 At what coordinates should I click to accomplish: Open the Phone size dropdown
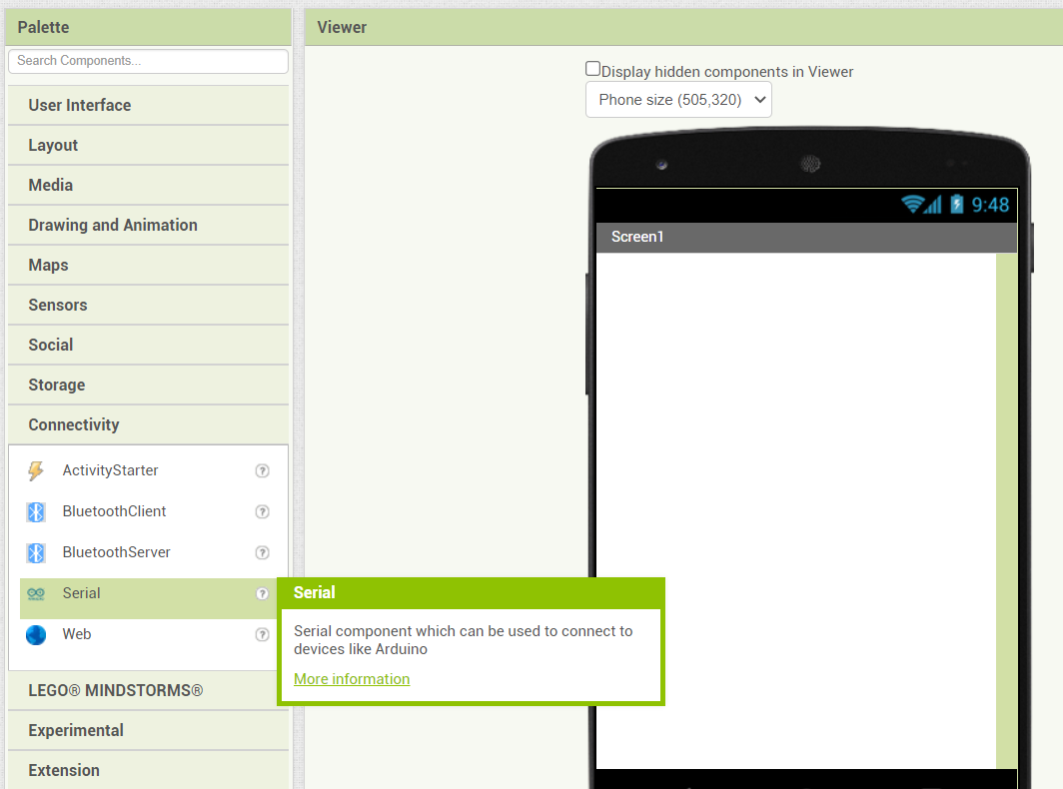678,99
